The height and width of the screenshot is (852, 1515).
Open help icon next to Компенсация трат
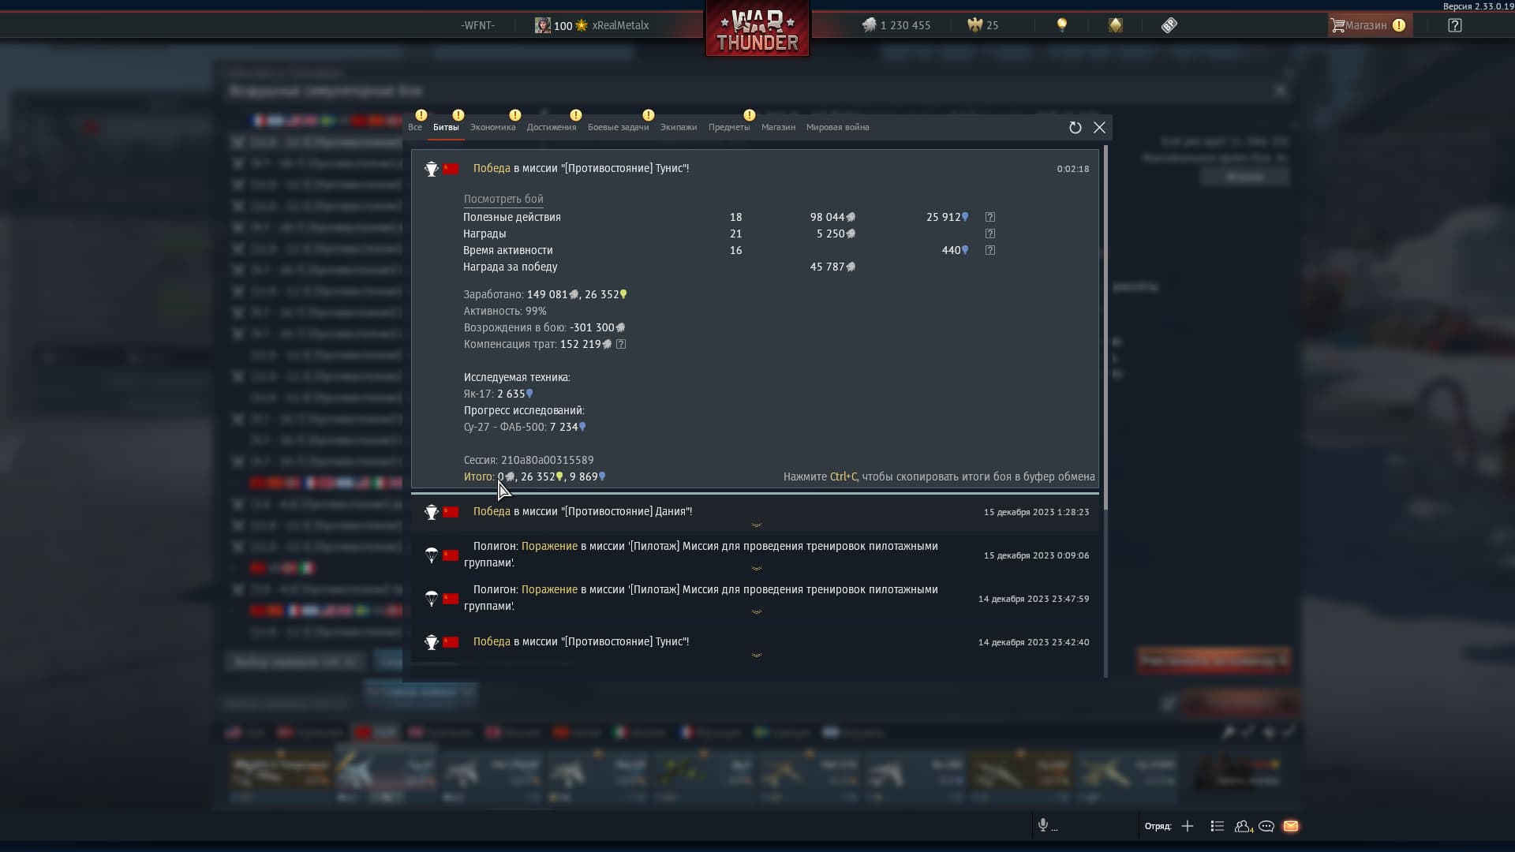point(621,344)
